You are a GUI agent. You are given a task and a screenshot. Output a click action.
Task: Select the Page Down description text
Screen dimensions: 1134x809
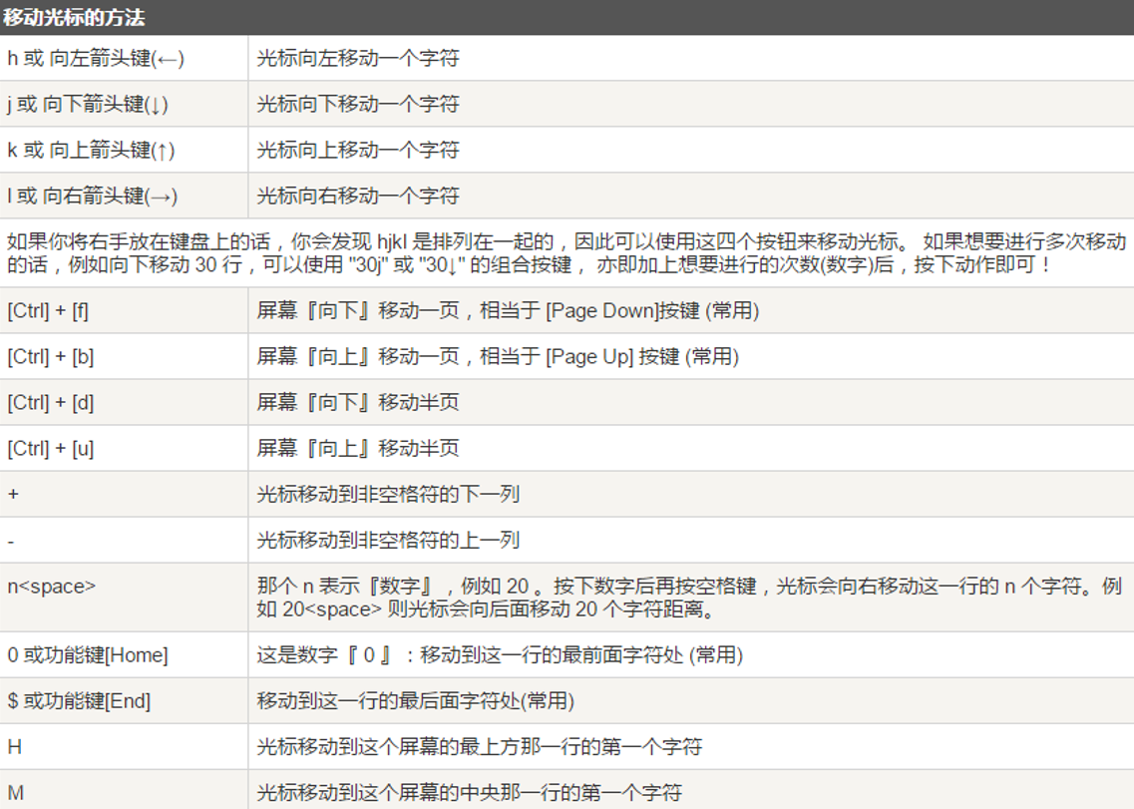[508, 310]
